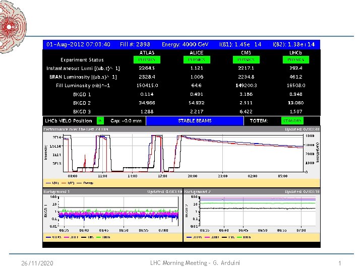The height and width of the screenshot is (272, 363).
Task: Click the BKGD 2 row label
Action: (x=82, y=103)
